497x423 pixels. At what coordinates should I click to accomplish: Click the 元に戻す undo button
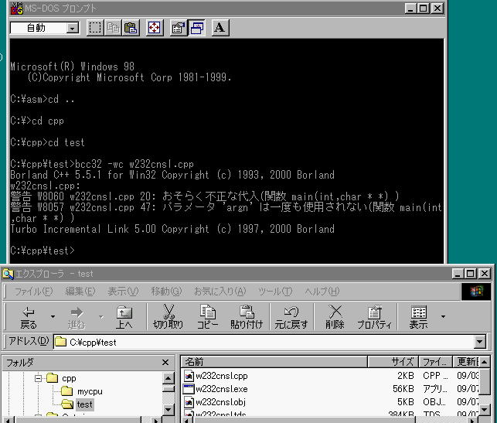pos(291,317)
